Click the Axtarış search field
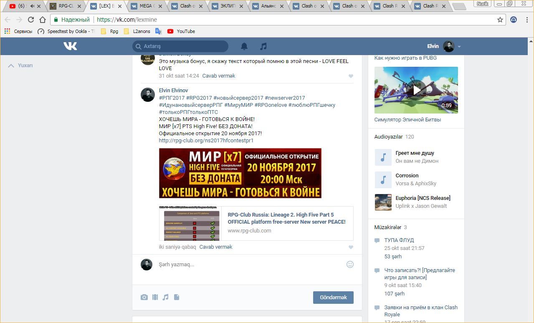Viewport: 534px width, 323px height. coord(180,46)
